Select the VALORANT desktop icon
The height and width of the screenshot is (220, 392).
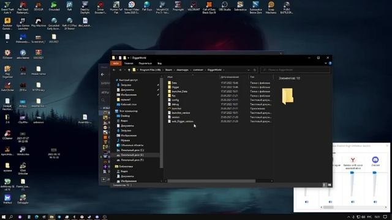coord(194,6)
